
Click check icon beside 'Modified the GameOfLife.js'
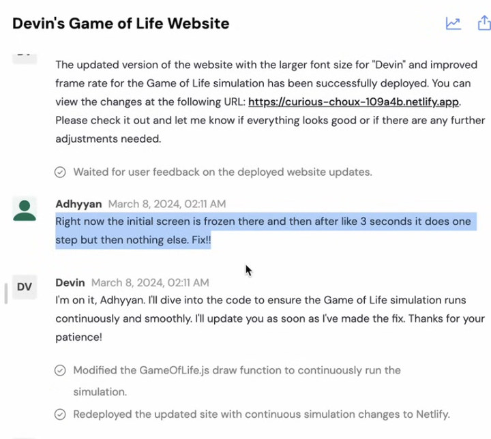point(60,370)
